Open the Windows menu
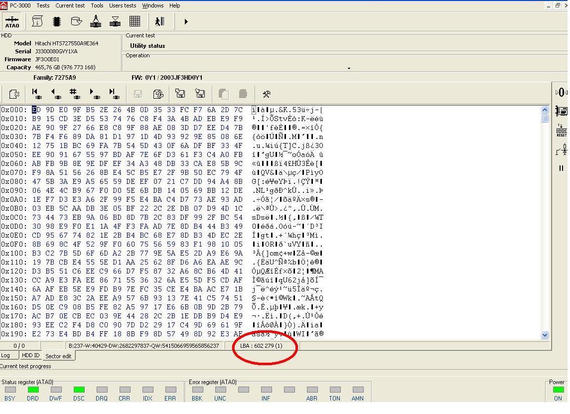Image resolution: width=570 pixels, height=414 pixels. tap(152, 5)
